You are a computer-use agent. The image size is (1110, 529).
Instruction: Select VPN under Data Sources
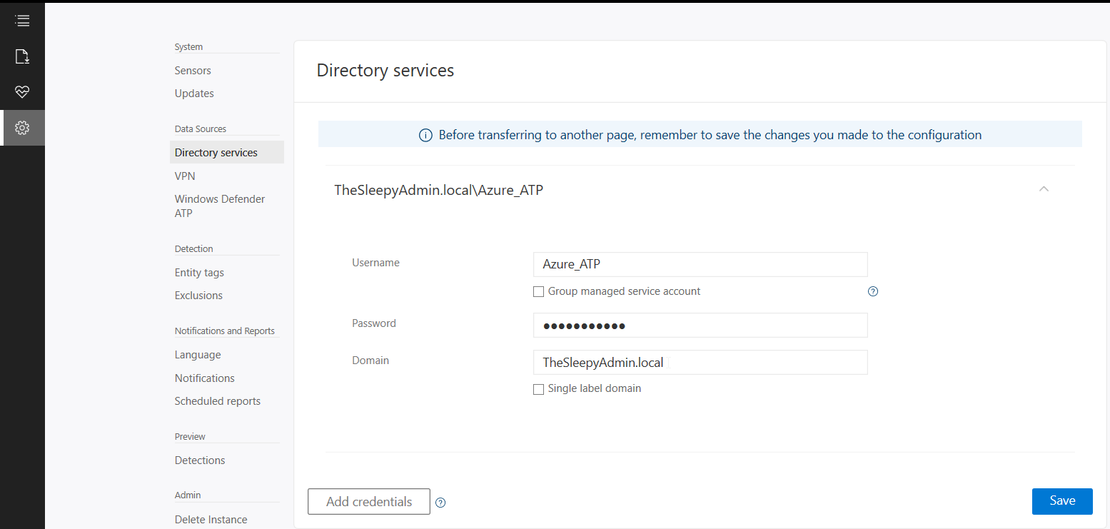[x=185, y=176]
